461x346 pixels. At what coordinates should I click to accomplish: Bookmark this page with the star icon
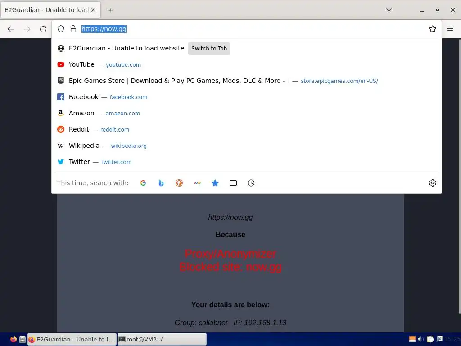click(x=432, y=29)
